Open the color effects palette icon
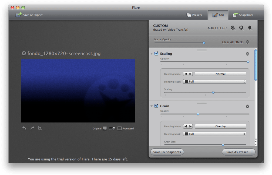This screenshot has height=175, width=272. tap(233, 28)
